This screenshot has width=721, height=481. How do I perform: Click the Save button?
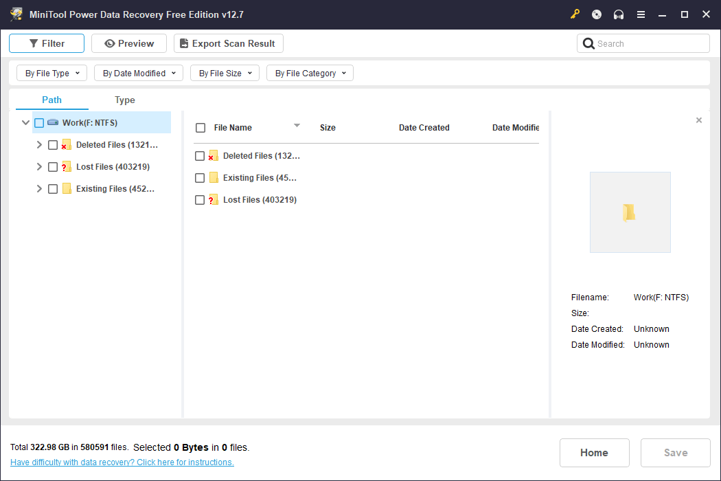point(676,453)
